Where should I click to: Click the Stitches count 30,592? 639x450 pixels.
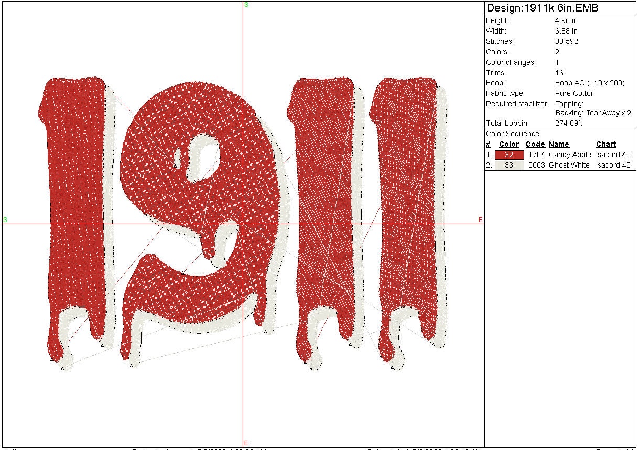tap(567, 42)
